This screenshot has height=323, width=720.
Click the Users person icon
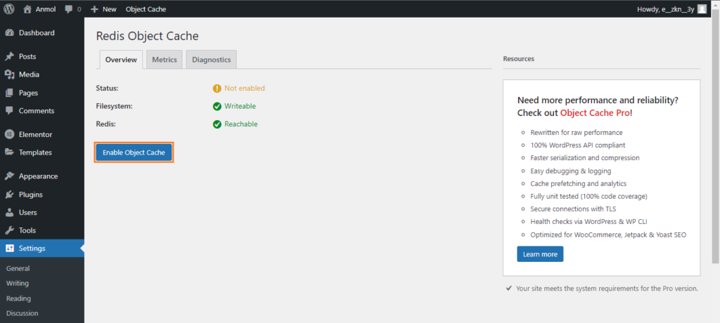click(x=9, y=213)
